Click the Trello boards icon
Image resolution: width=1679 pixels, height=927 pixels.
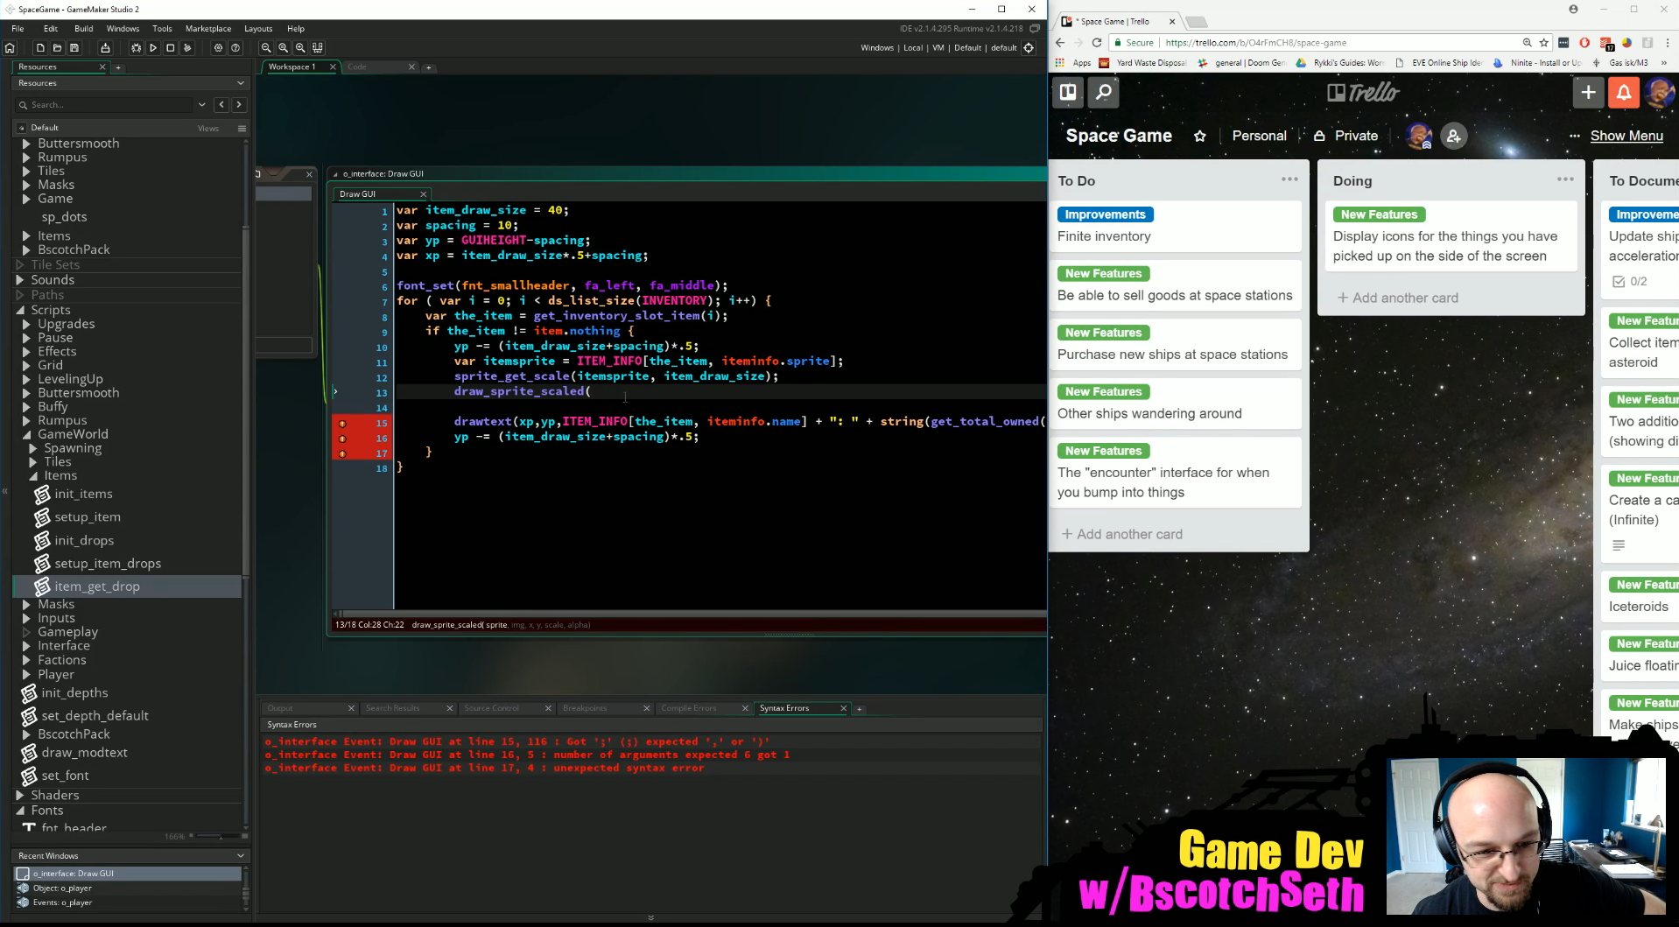click(1068, 93)
